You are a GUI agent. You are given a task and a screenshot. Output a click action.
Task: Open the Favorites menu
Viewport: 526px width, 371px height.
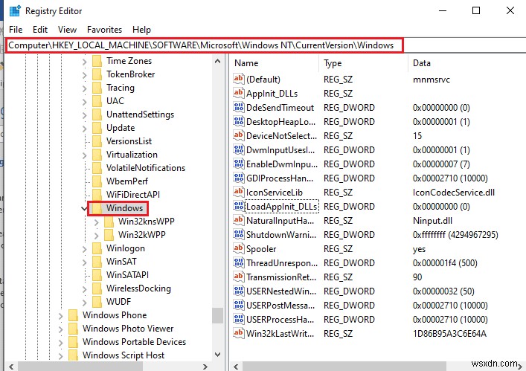point(104,30)
